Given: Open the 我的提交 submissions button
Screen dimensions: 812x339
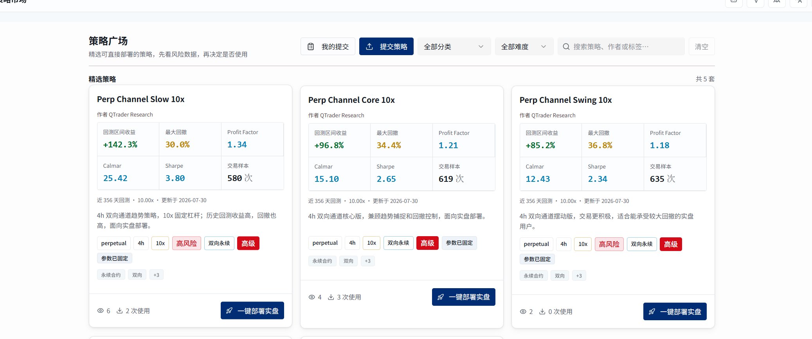Looking at the screenshot, I should click(x=328, y=47).
